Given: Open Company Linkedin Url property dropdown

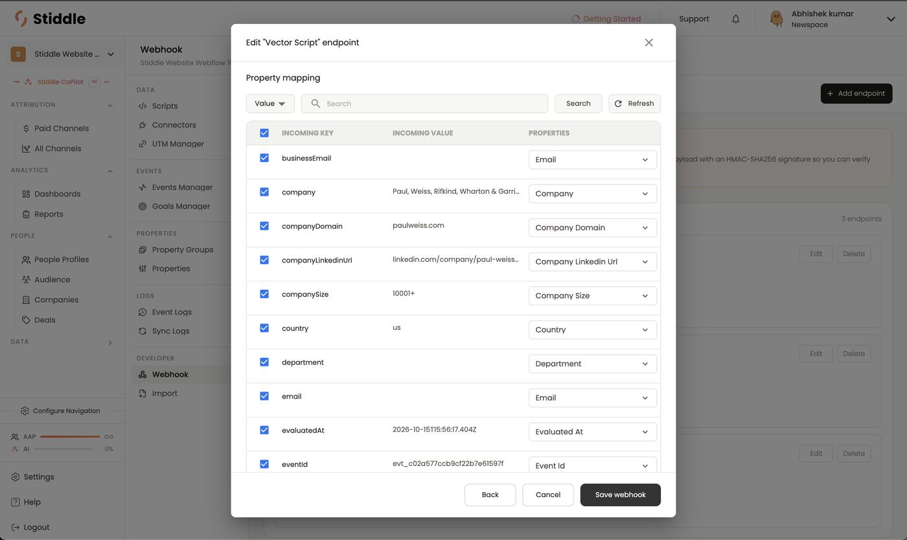Looking at the screenshot, I should point(592,262).
